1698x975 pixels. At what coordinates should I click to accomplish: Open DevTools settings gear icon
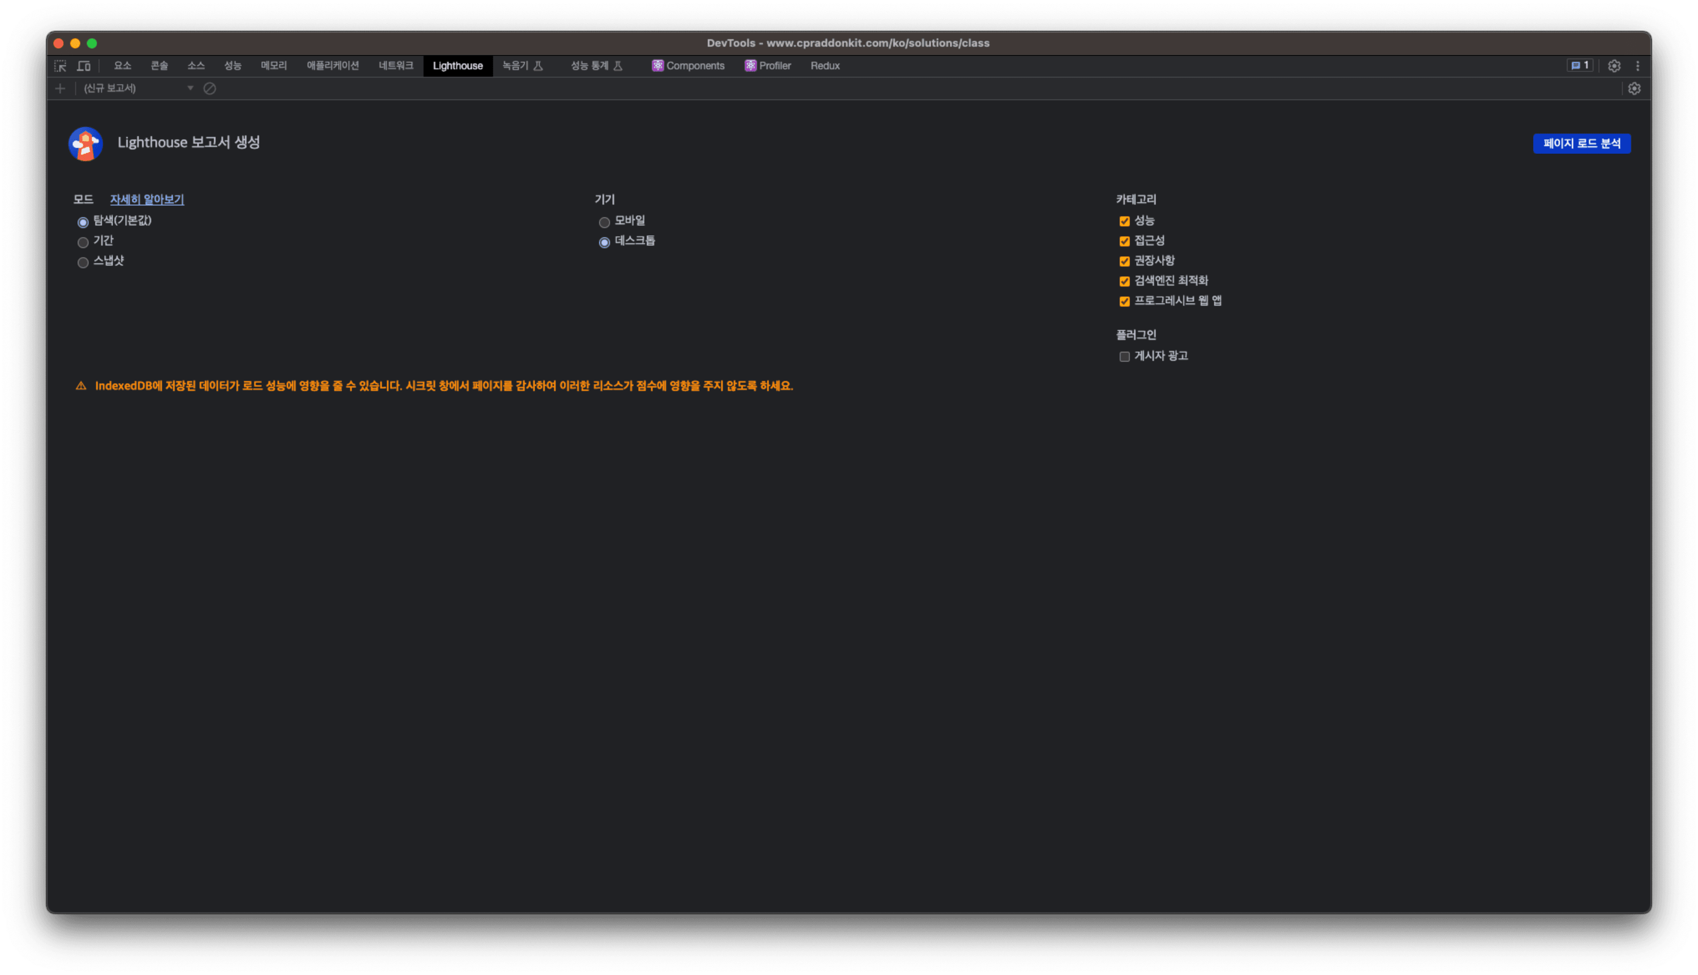pyautogui.click(x=1614, y=65)
